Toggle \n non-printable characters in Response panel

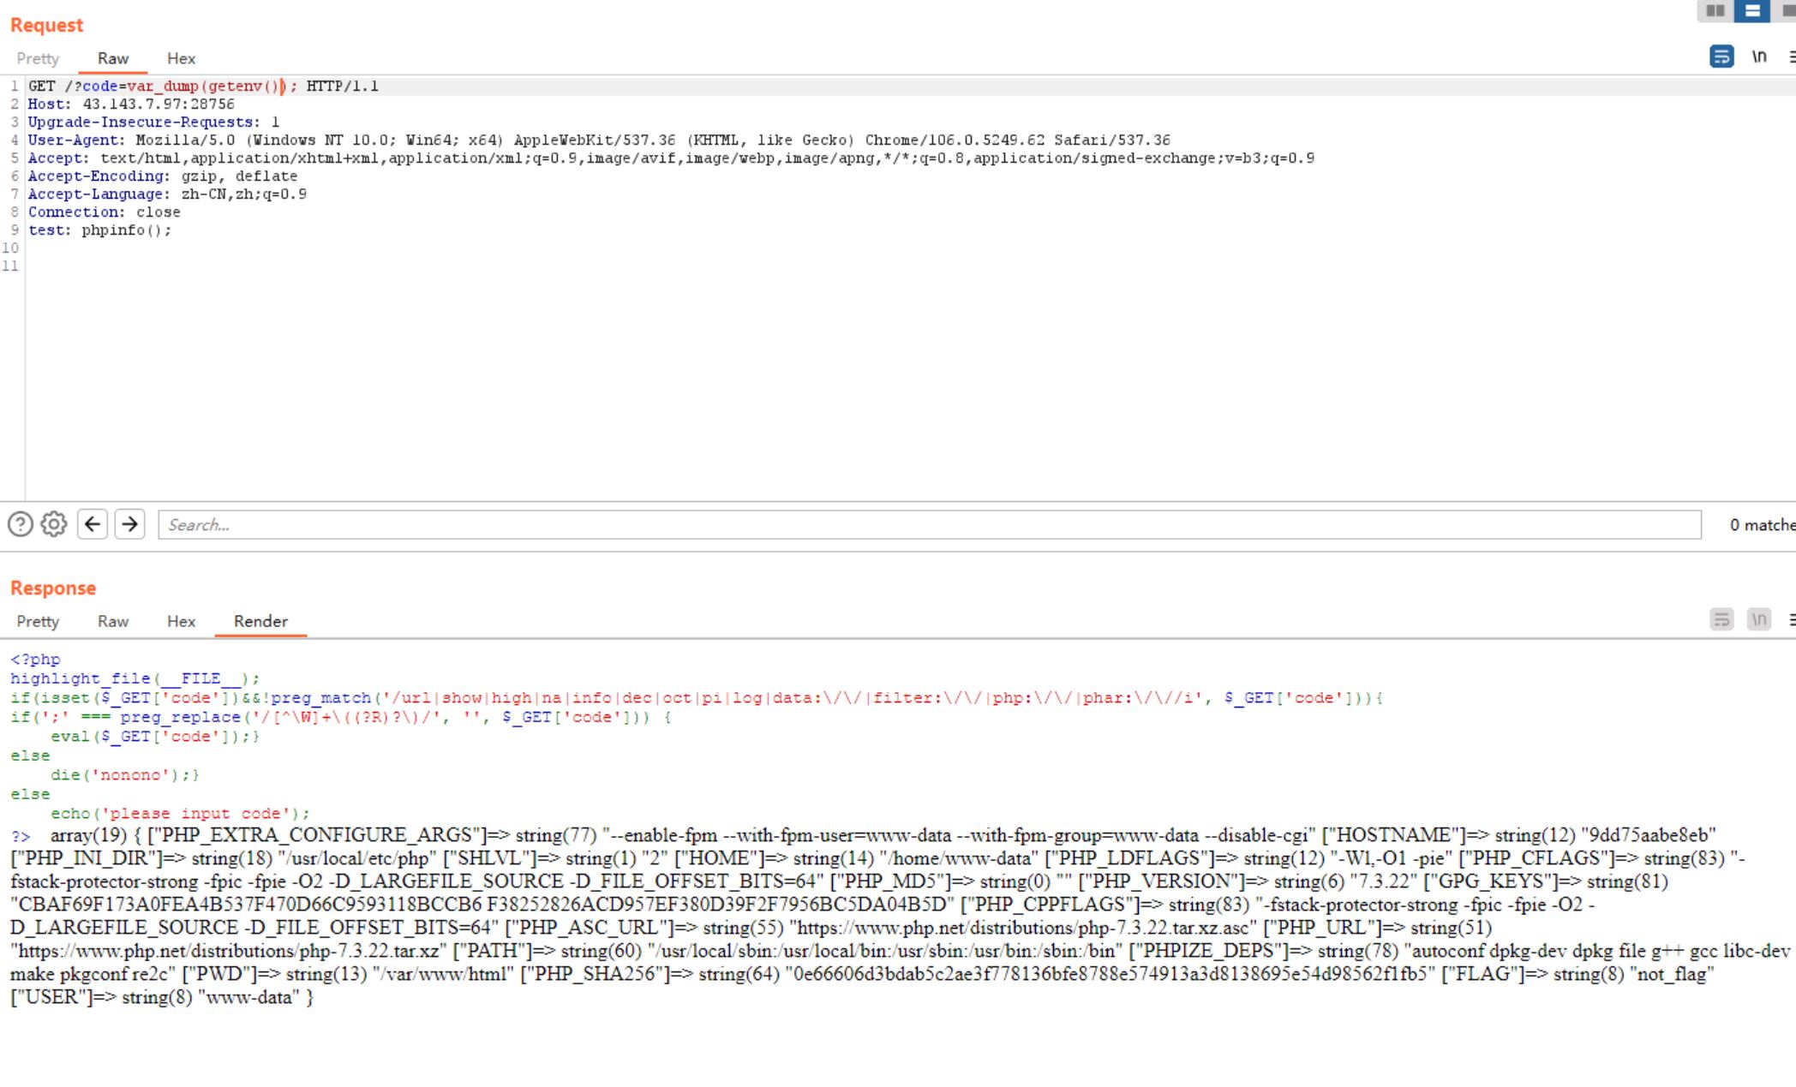tap(1759, 619)
